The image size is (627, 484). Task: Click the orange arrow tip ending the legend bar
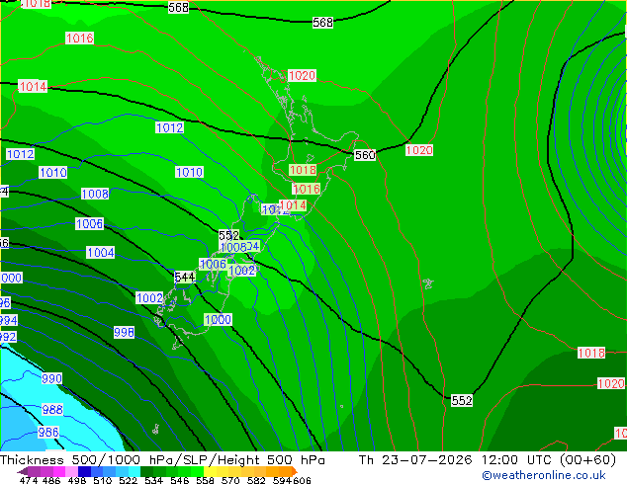point(295,471)
